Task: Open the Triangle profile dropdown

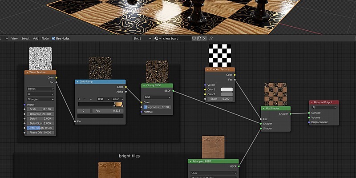Action: pos(40,99)
